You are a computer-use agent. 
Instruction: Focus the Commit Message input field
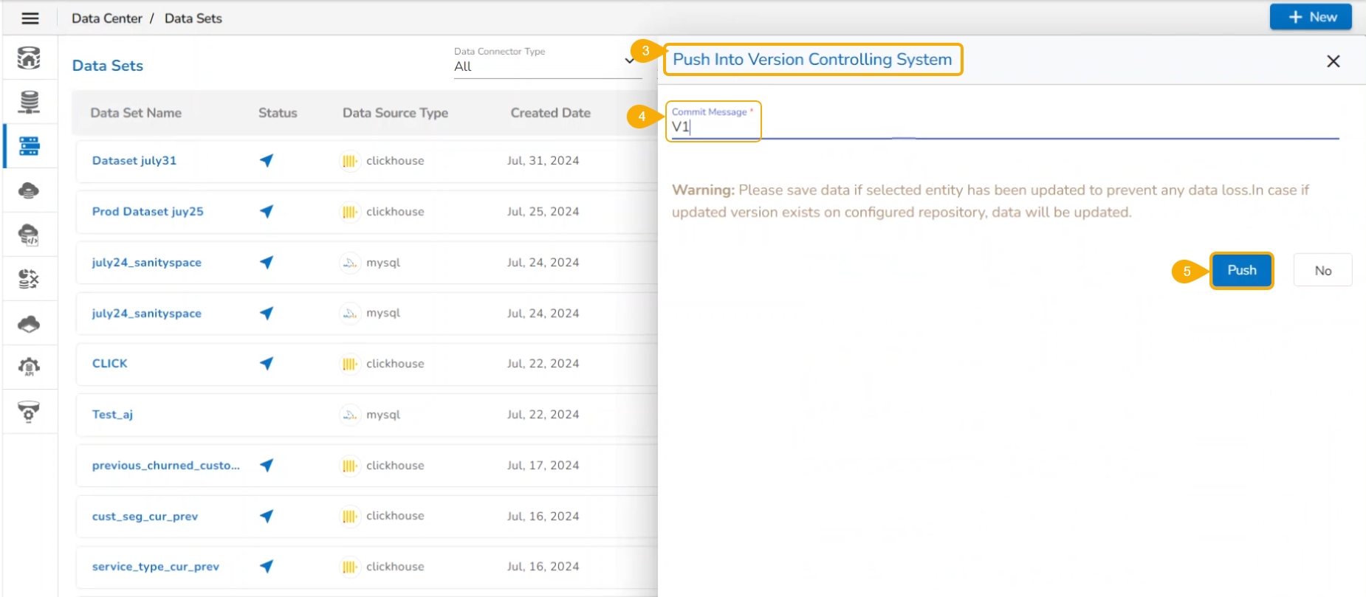coord(1004,127)
